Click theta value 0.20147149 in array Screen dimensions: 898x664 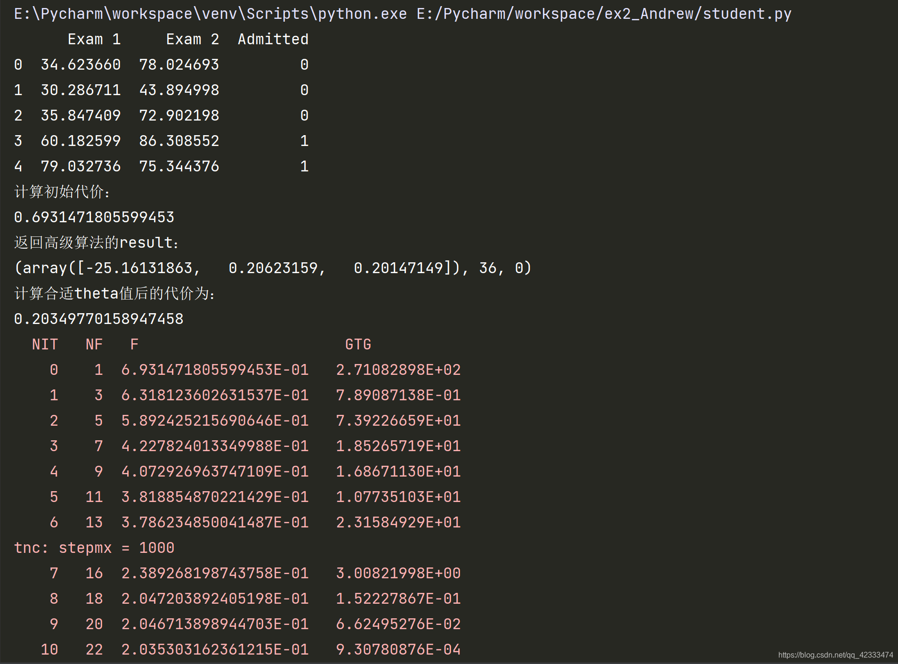[398, 268]
